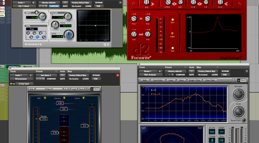The image size is (259, 143).
Task: Toggle the ARC yellow indicator in RCompressor
Action: (45, 98)
